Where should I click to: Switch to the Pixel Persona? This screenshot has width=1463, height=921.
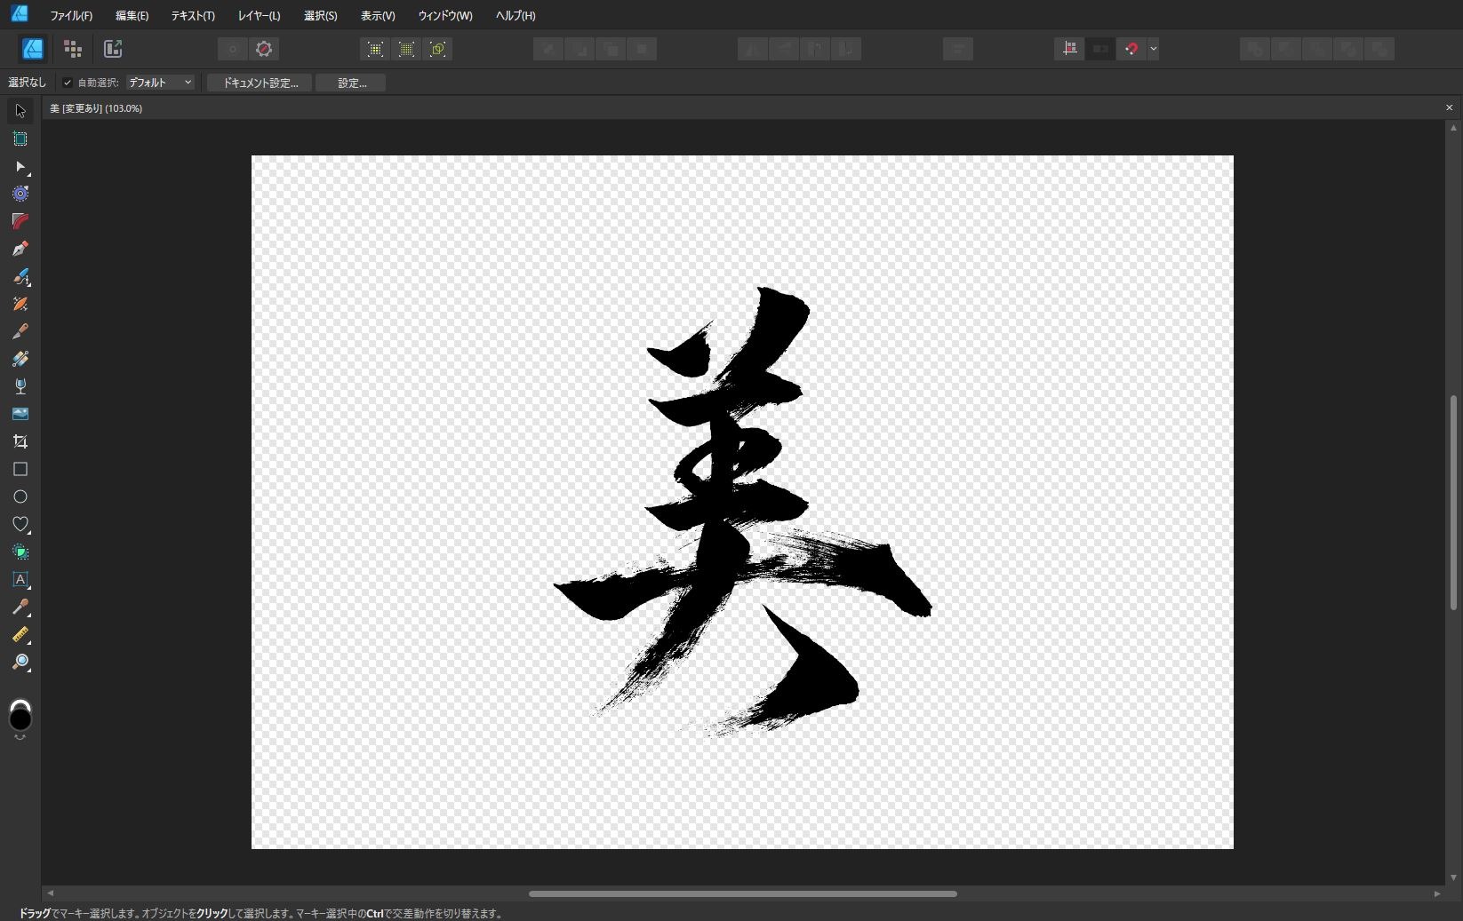(73, 49)
